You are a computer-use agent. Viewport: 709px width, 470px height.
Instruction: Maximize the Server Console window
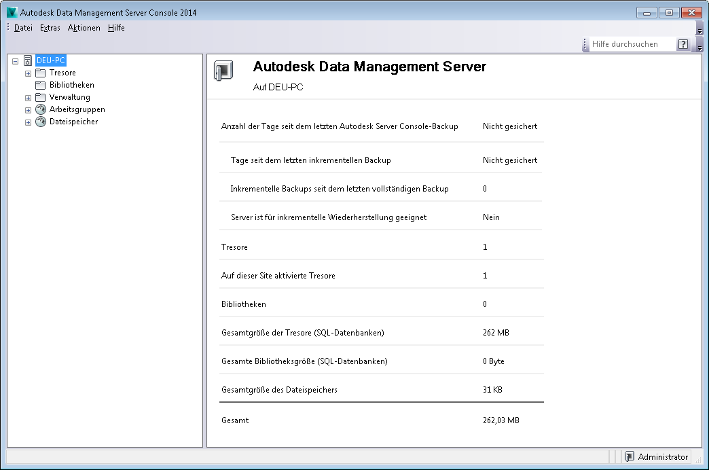tap(669, 13)
